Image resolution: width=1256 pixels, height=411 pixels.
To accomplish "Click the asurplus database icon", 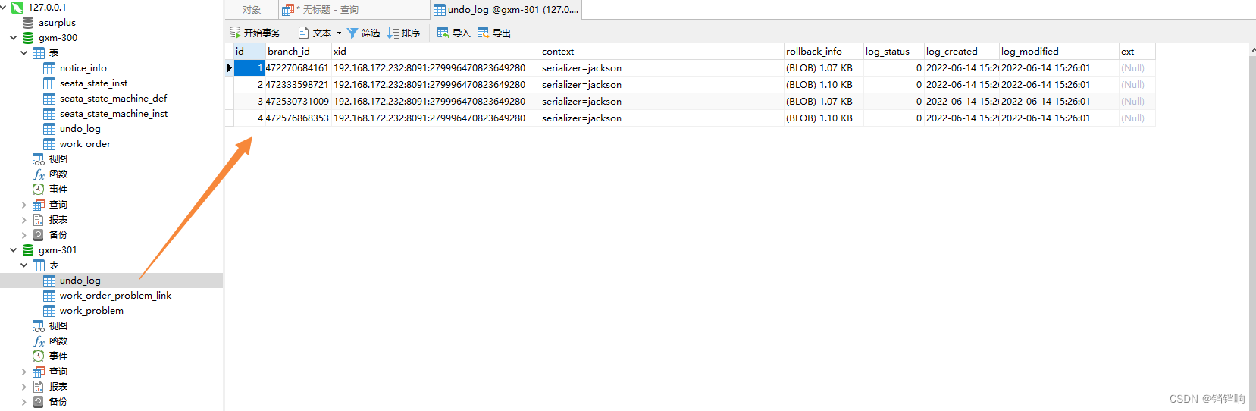I will click(x=28, y=23).
